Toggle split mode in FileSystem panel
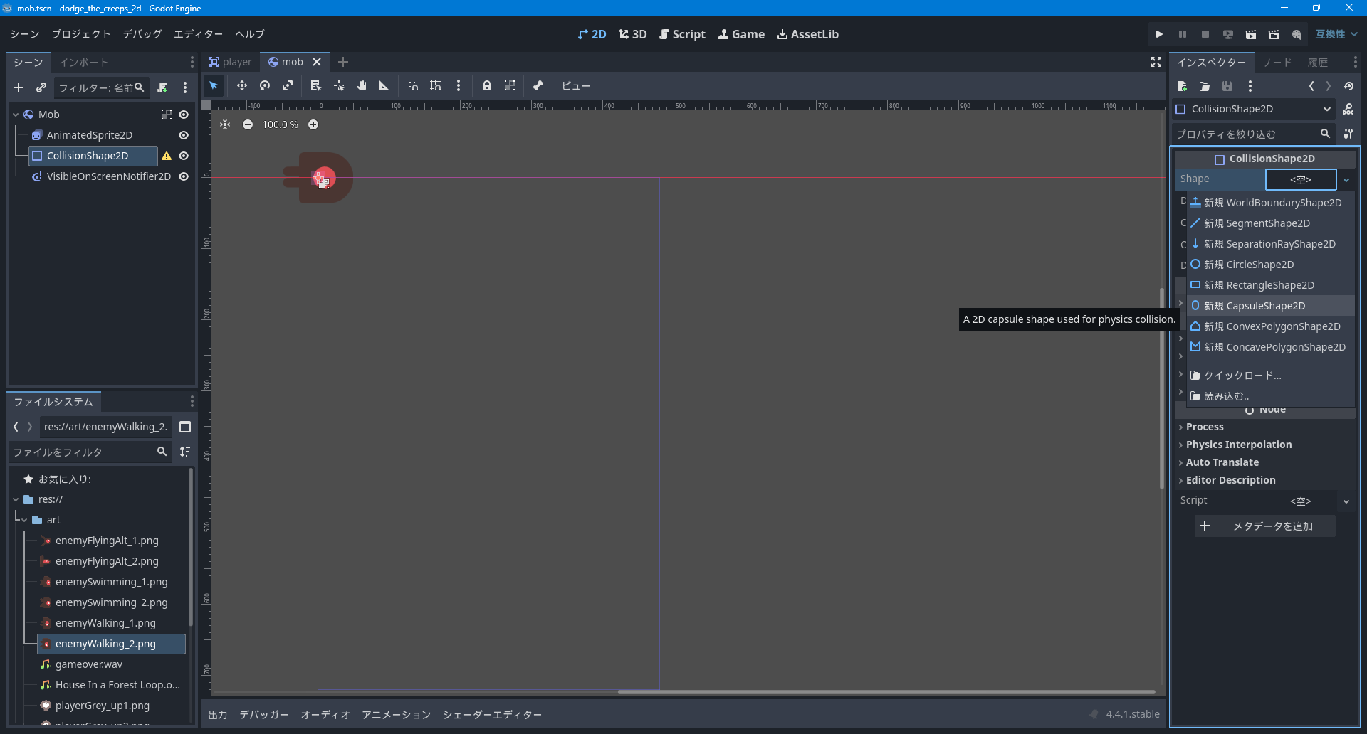The height and width of the screenshot is (734, 1367). (185, 427)
